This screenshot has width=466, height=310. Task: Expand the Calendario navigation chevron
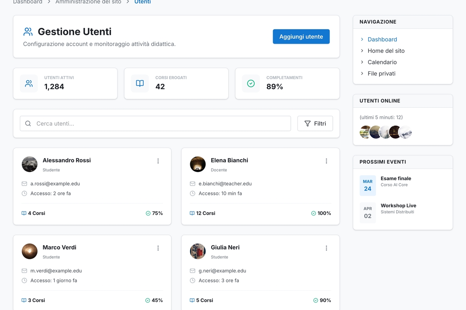[362, 62]
